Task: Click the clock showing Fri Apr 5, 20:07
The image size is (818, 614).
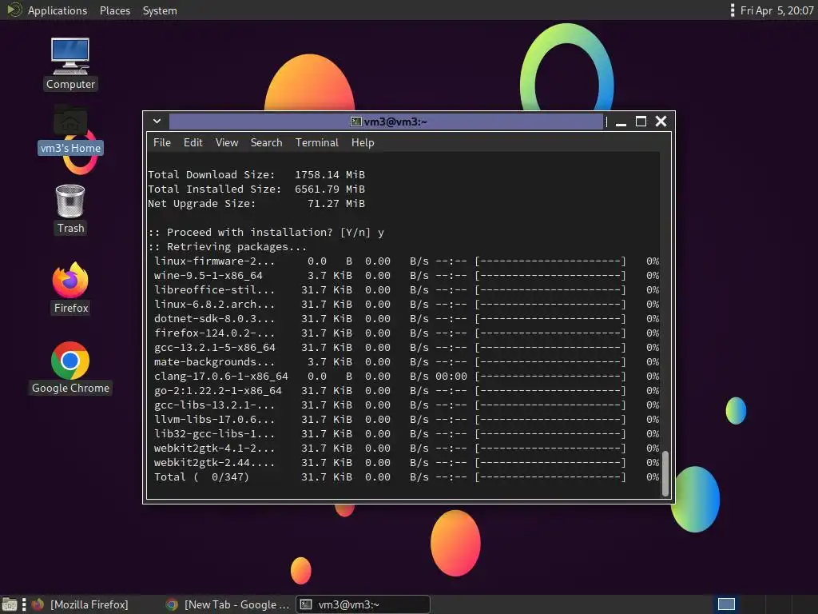Action: pos(776,10)
